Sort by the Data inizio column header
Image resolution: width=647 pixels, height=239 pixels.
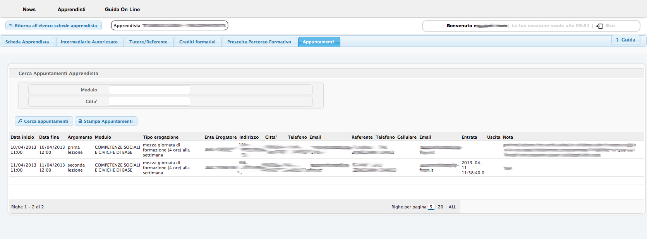(22, 137)
